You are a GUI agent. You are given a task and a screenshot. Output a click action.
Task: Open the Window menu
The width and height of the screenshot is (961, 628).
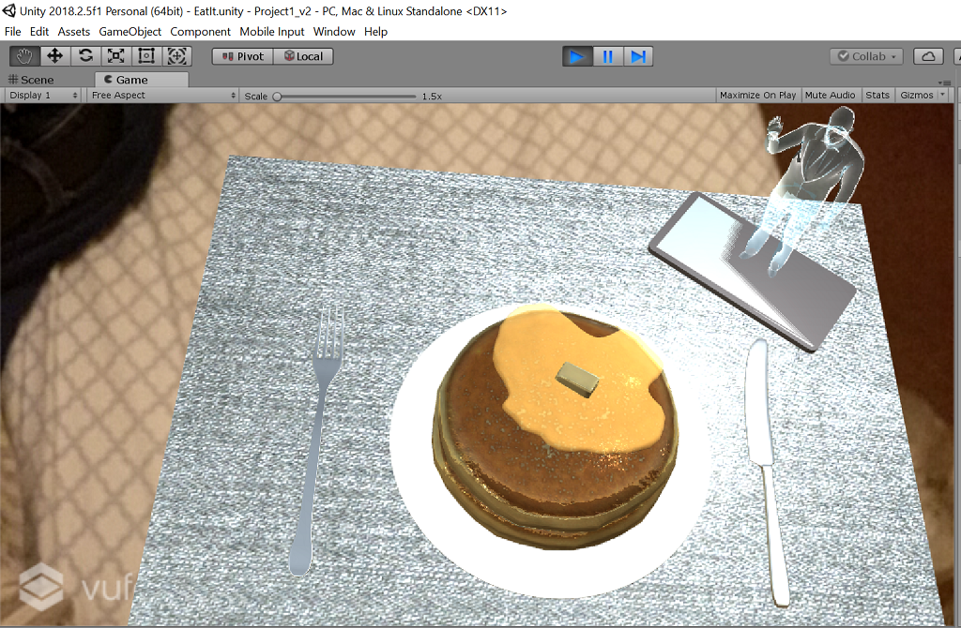334,32
